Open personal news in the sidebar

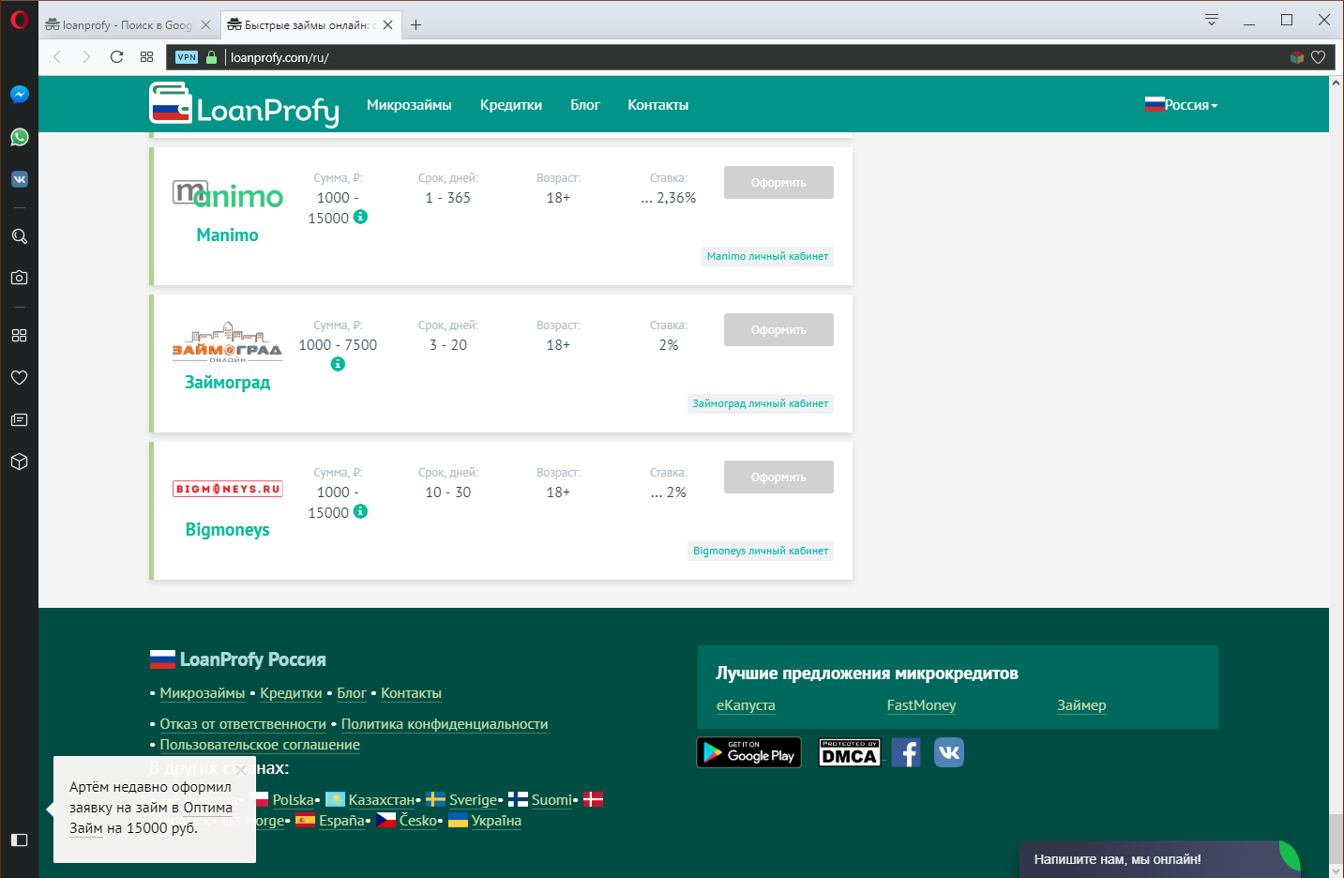pos(20,419)
